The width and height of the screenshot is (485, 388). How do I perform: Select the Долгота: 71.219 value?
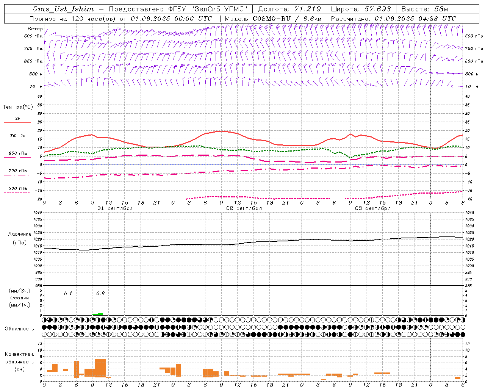[289, 9]
